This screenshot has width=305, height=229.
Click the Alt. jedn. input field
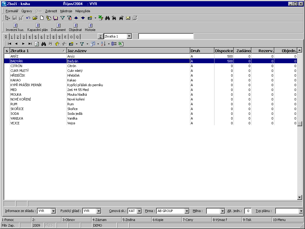point(248,211)
